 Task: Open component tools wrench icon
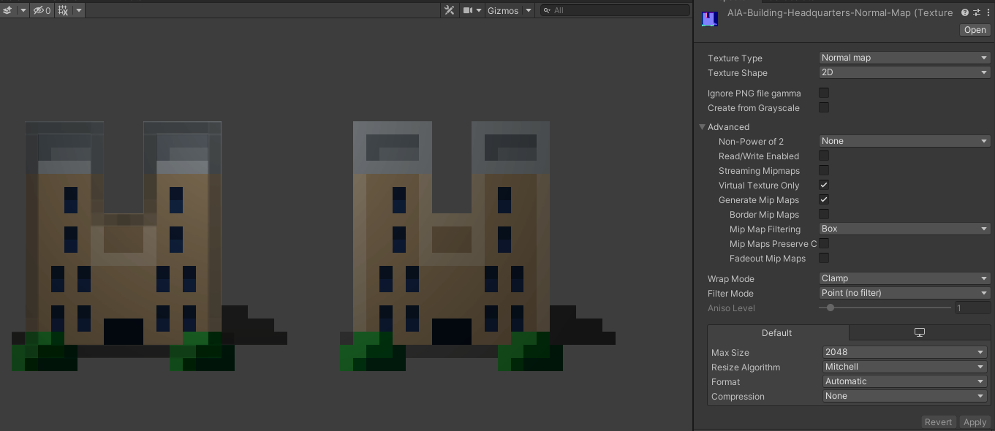(x=449, y=10)
